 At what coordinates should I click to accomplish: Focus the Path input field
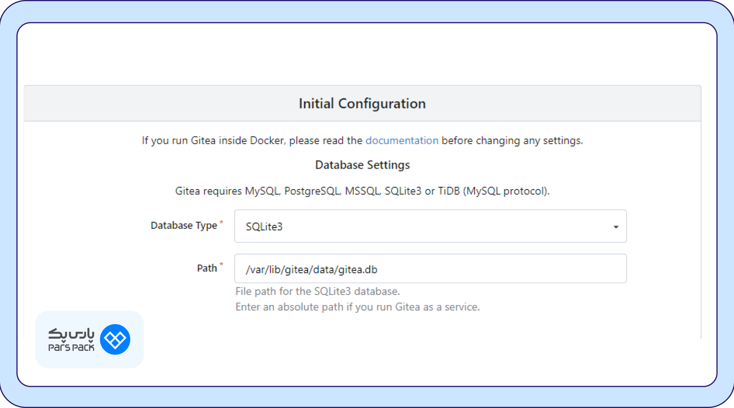(498, 269)
